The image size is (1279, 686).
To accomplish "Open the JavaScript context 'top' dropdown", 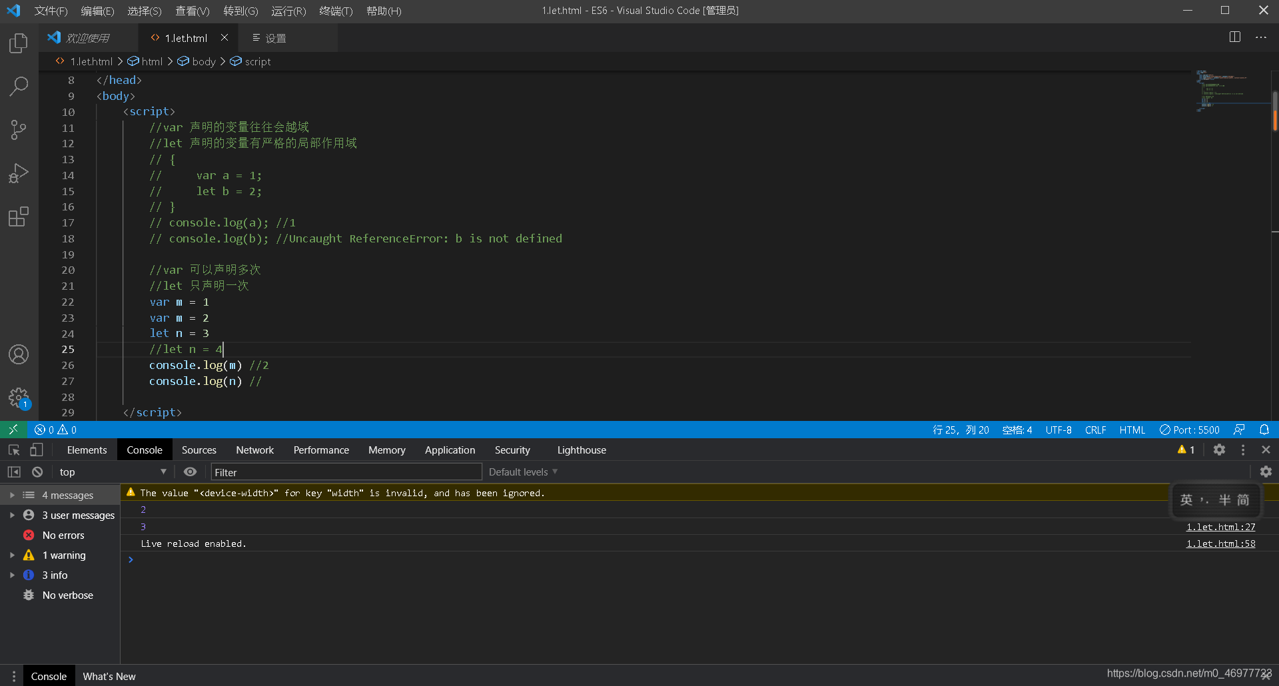I will tap(112, 472).
